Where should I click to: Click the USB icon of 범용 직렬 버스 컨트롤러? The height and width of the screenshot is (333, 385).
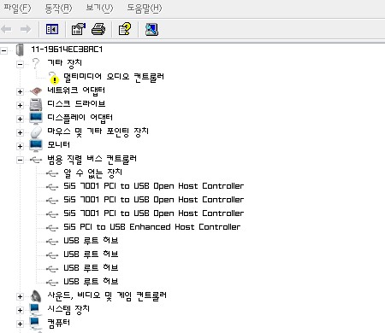pos(36,160)
